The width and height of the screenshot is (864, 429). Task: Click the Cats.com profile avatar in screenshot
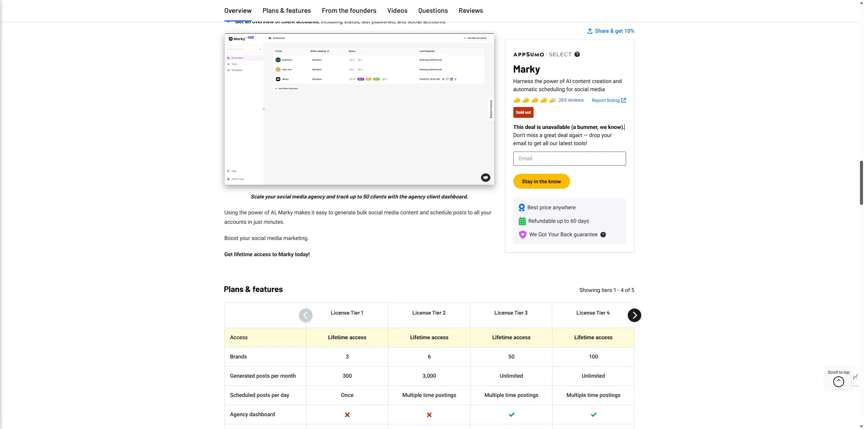[x=278, y=70]
